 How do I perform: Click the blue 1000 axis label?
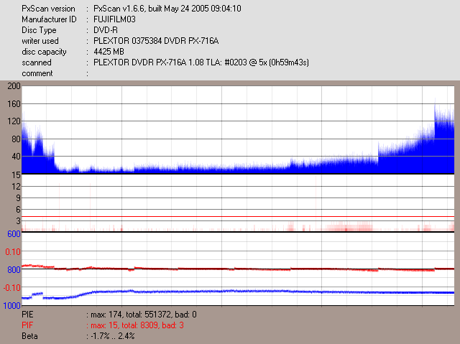[x=12, y=306]
